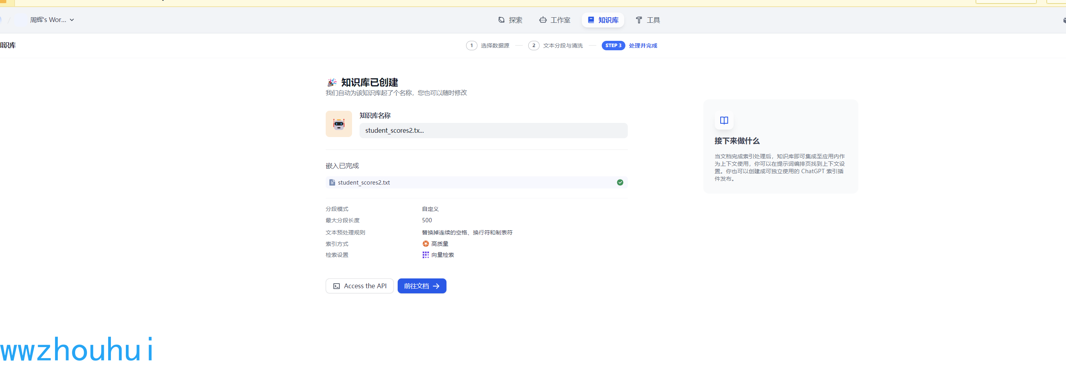Click step 2 文本分段与清洗
This screenshot has height=366, width=1066.
tap(555, 46)
